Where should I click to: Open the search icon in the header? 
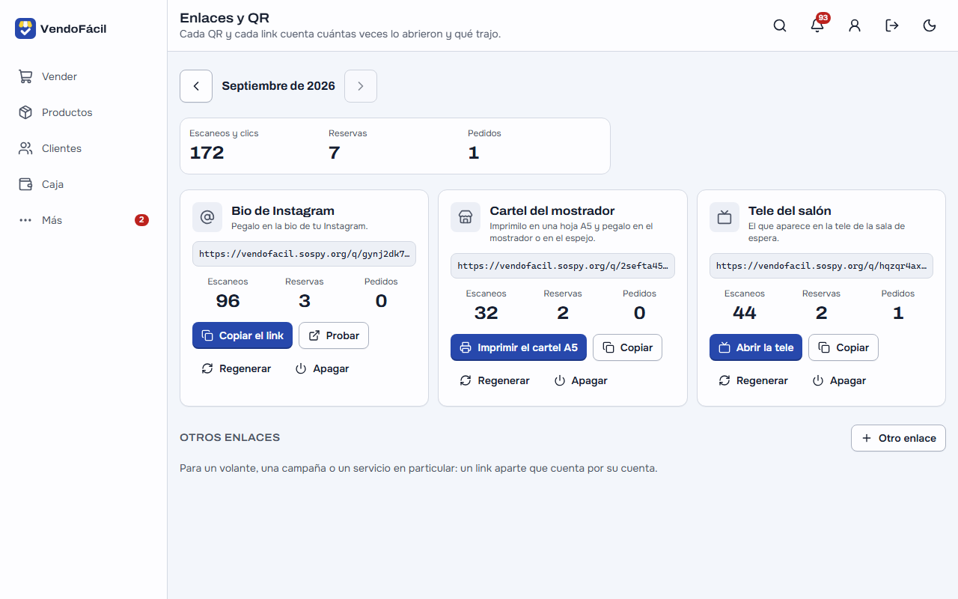click(780, 25)
